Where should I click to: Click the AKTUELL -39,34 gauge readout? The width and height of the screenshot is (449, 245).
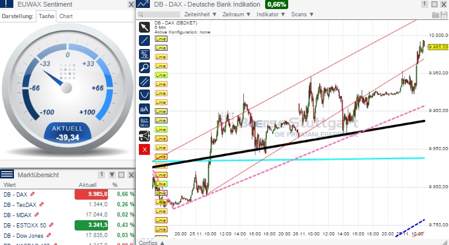(x=67, y=133)
